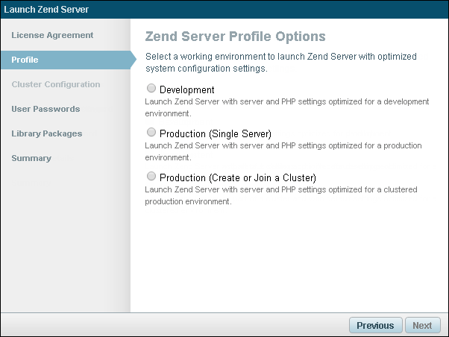Click the Production (Single Server) label text
Image resolution: width=449 pixels, height=337 pixels.
pyautogui.click(x=216, y=134)
